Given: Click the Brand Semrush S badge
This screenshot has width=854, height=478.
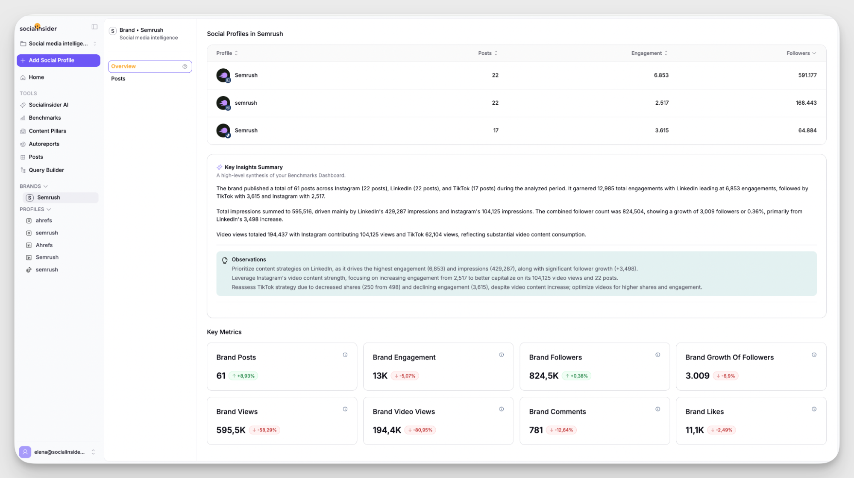Looking at the screenshot, I should coord(113,31).
